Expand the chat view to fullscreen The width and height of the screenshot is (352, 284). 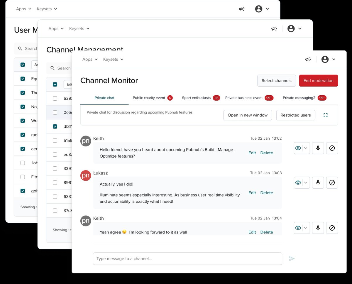tap(326, 115)
